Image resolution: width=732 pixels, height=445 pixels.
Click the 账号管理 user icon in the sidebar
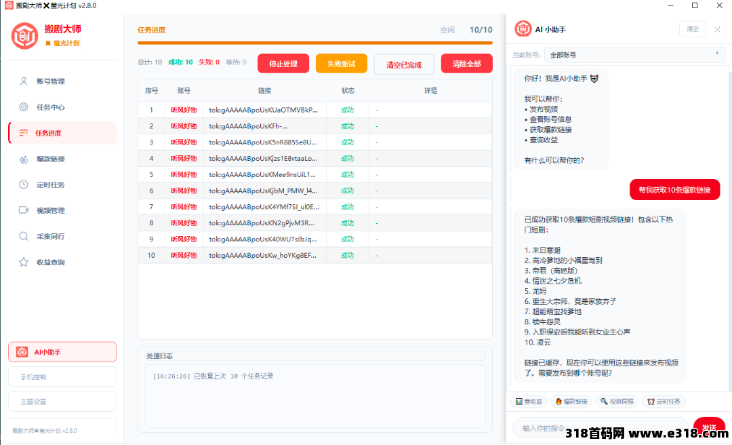tap(24, 81)
